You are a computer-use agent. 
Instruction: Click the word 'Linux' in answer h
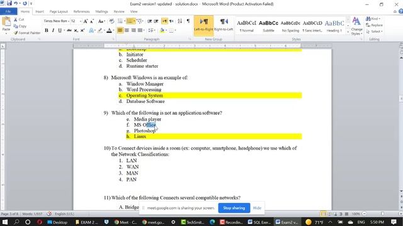click(140, 137)
